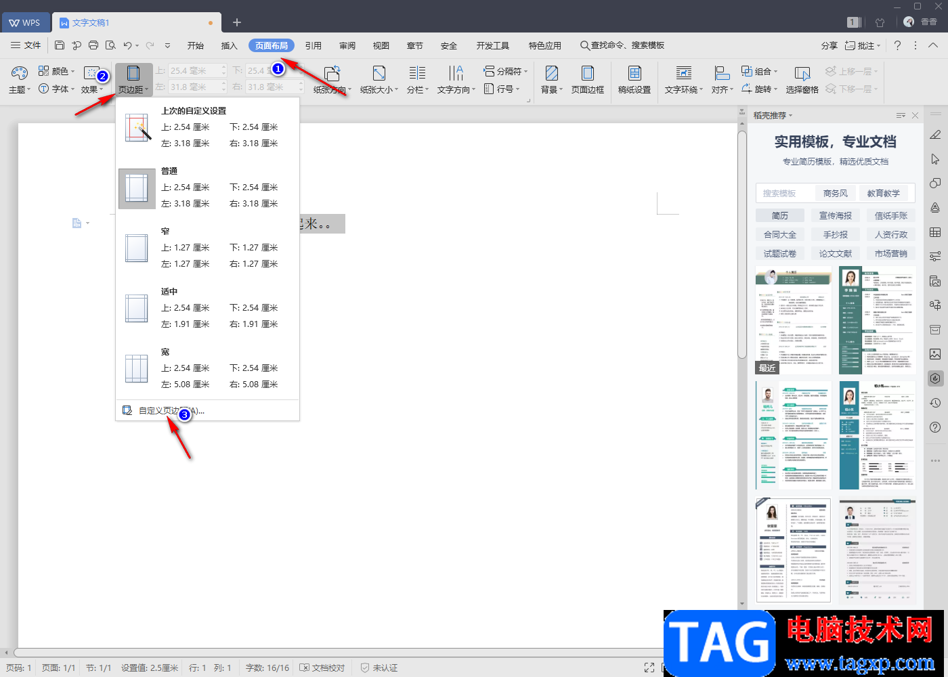Viewport: 948px width, 677px height.
Task: Switch to the 视图 (View) tab
Action: pos(381,45)
